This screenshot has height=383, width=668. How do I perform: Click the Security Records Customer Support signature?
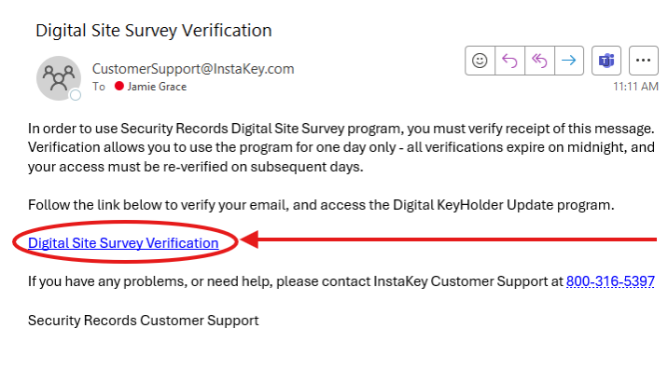[144, 320]
